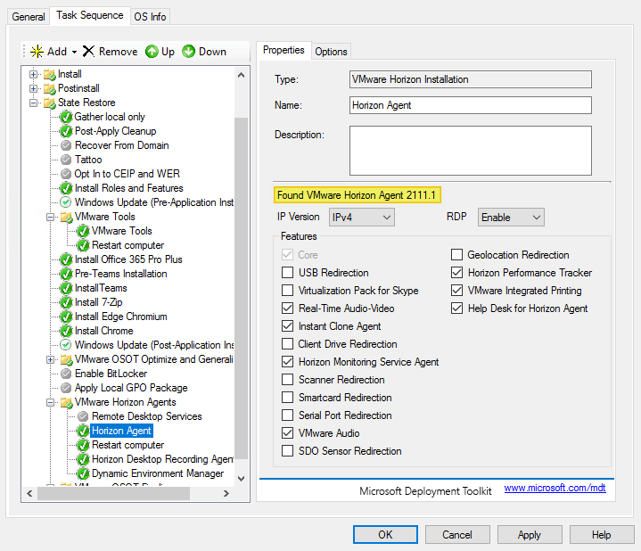Select the VMware Horizon Agents folder icon
Screen dimensions: 641x551
[x=65, y=402]
